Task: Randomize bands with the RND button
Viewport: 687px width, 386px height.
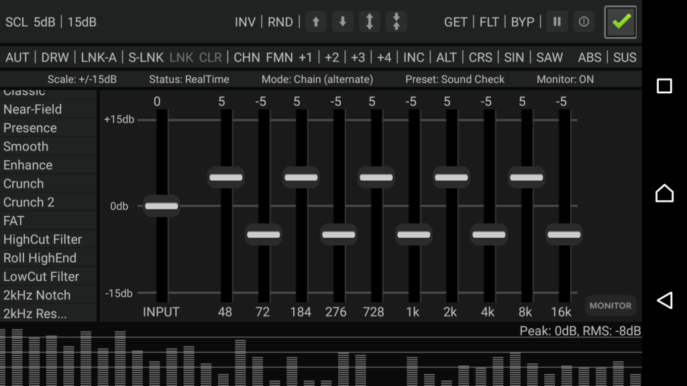Action: (280, 21)
